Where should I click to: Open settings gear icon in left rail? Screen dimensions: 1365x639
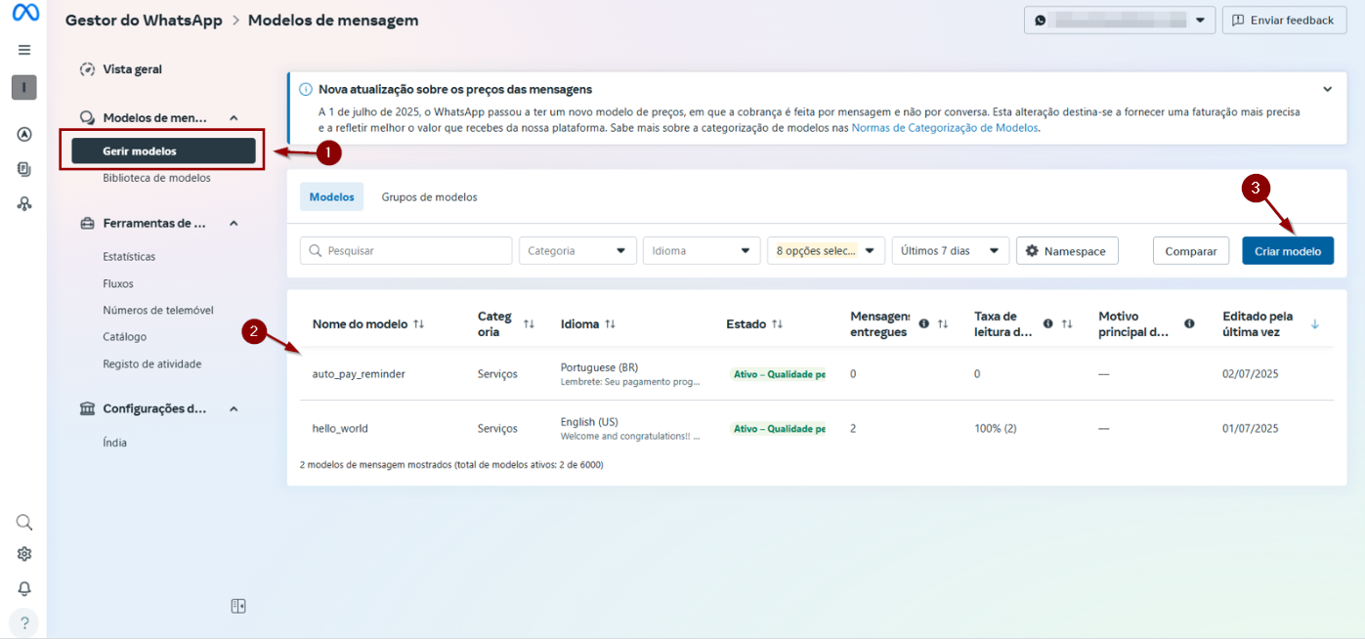(24, 554)
